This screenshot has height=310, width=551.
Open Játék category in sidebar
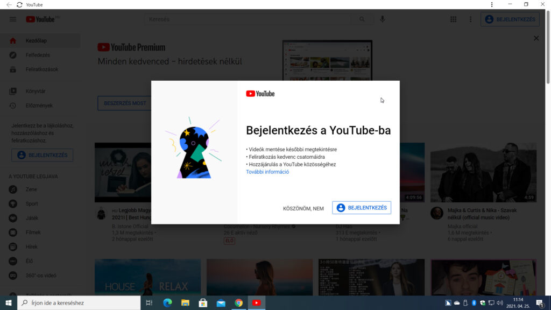pyautogui.click(x=40, y=219)
